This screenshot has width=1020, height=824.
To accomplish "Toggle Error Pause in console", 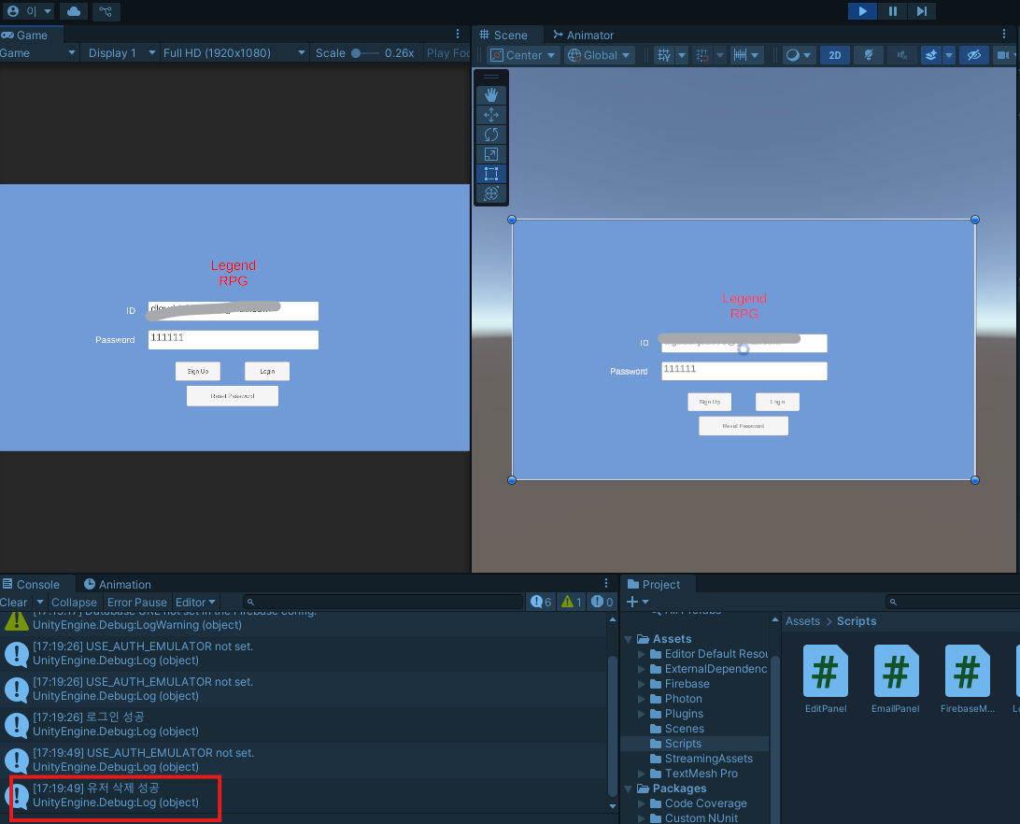I will point(137,602).
